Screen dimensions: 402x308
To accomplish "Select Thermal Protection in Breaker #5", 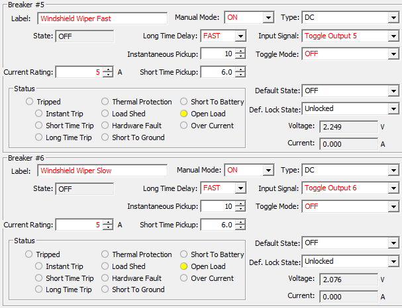I will 105,102.
